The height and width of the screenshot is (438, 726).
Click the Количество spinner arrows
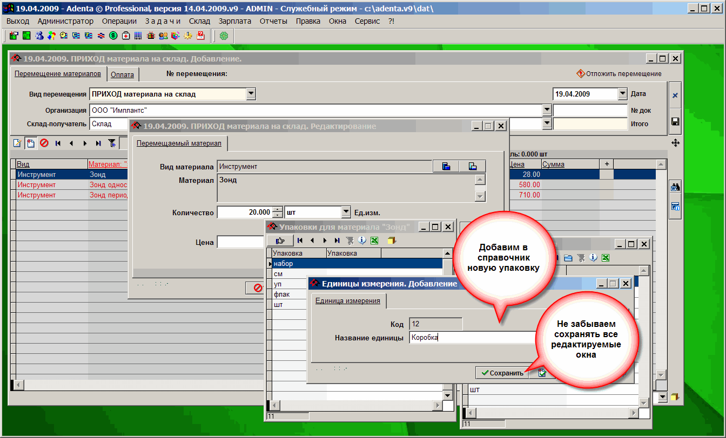click(278, 213)
